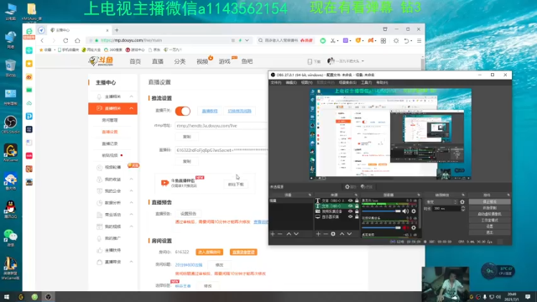This screenshot has height=302, width=537.
Task: Open a new browser tab with plus
Action: [x=117, y=30]
